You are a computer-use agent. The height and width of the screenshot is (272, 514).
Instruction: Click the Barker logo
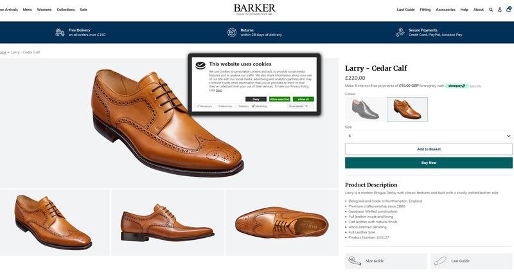[x=254, y=9]
